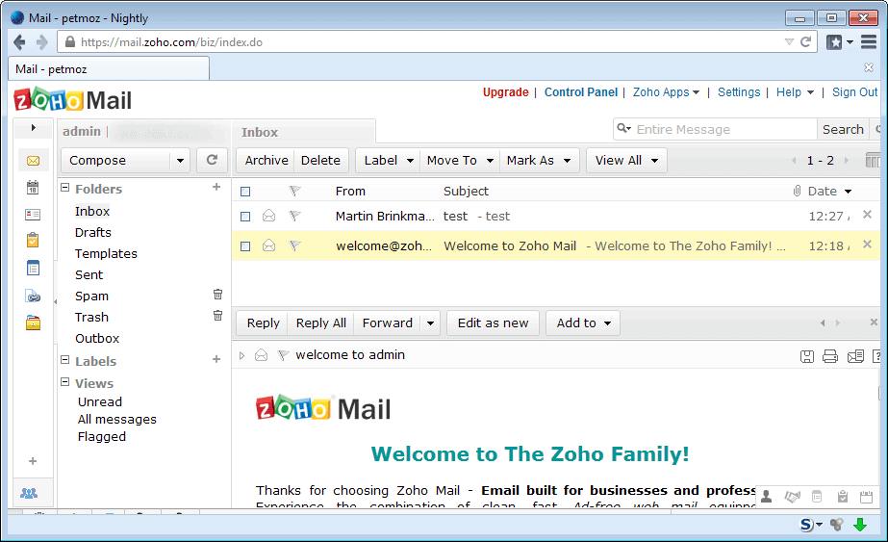
Task: Open the people groups icon at sidebar bottom
Action: 29,493
